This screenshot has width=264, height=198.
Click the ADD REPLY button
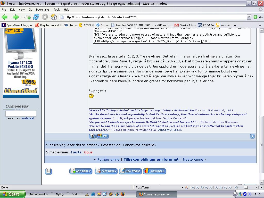pos(81,171)
